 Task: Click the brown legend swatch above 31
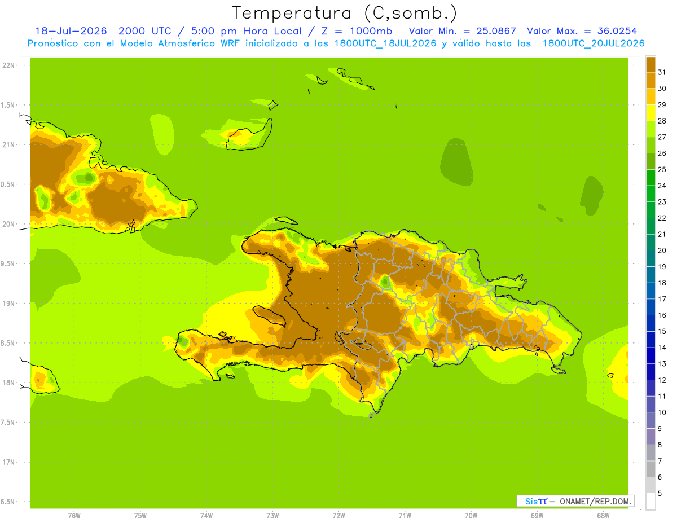point(650,64)
